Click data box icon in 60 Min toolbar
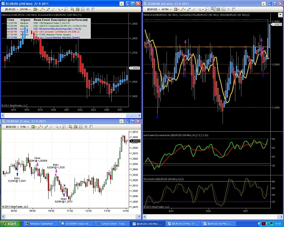The width and height of the screenshot is (284, 227). click(x=207, y=9)
